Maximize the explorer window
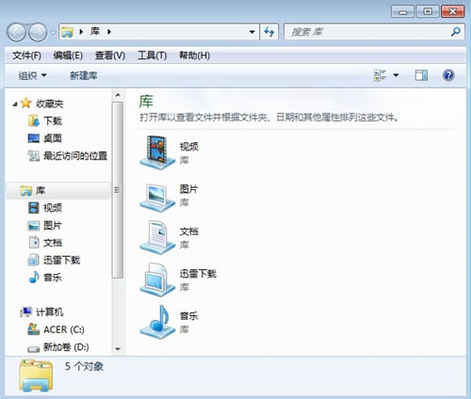 pyautogui.click(x=428, y=12)
